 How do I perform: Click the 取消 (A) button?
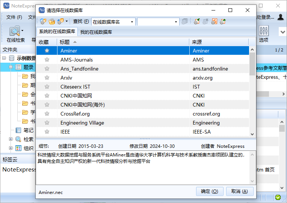[x=240, y=191]
